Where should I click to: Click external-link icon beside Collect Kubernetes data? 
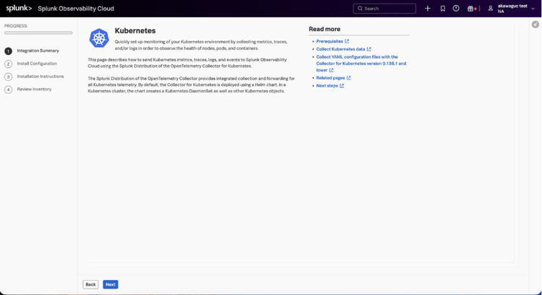tap(369, 49)
